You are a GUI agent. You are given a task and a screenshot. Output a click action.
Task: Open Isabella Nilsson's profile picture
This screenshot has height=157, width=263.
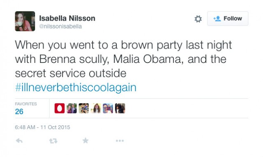[x=25, y=21]
